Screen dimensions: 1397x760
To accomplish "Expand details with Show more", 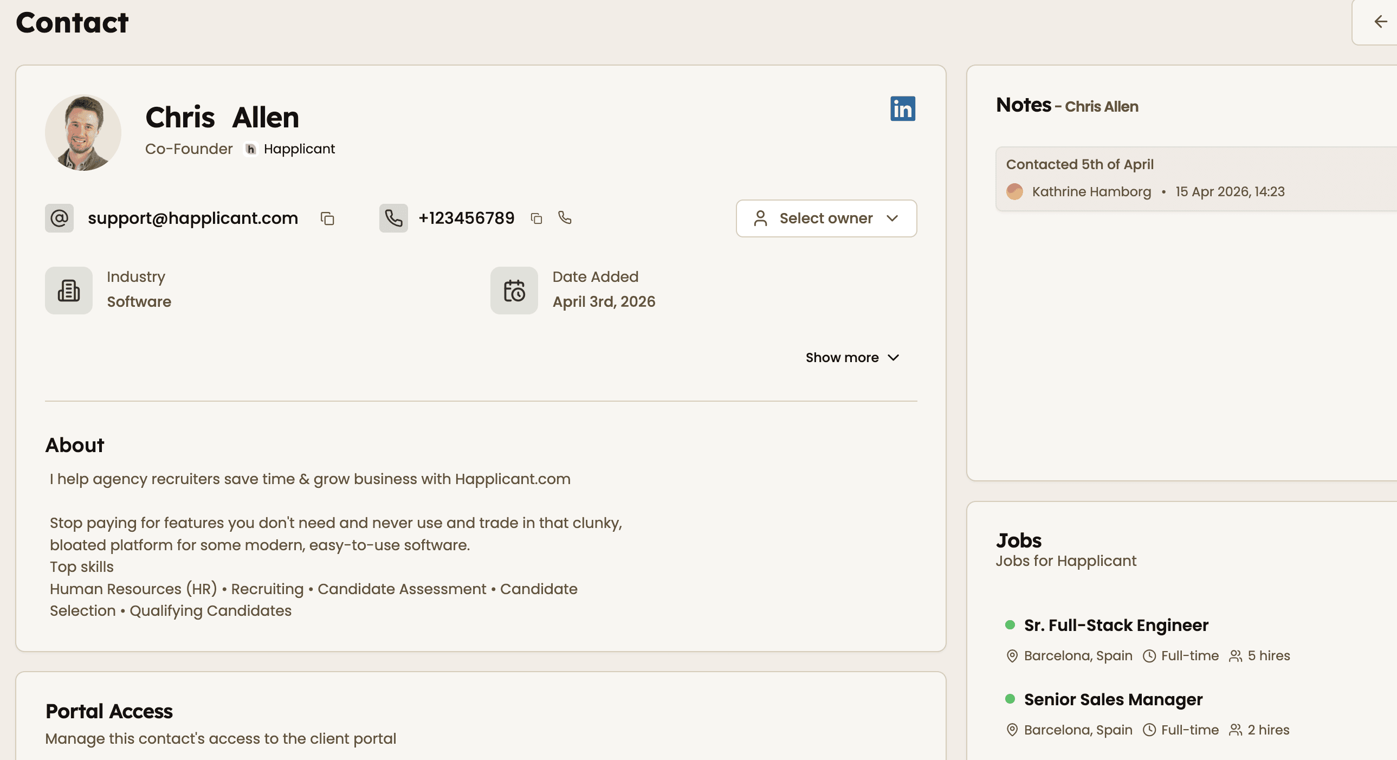I will coord(852,357).
